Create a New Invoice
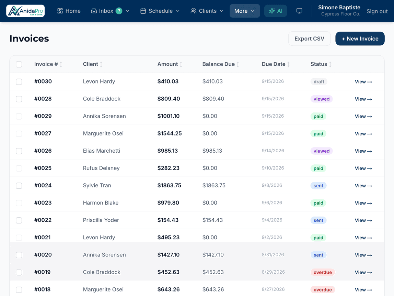Image resolution: width=394 pixels, height=296 pixels. (x=360, y=39)
